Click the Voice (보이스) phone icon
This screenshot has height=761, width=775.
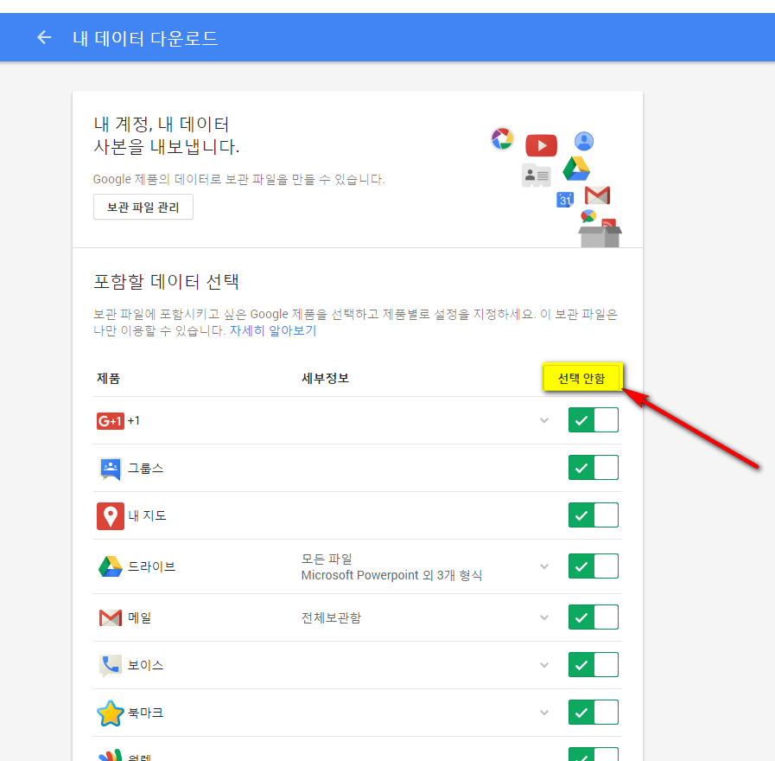tap(111, 666)
